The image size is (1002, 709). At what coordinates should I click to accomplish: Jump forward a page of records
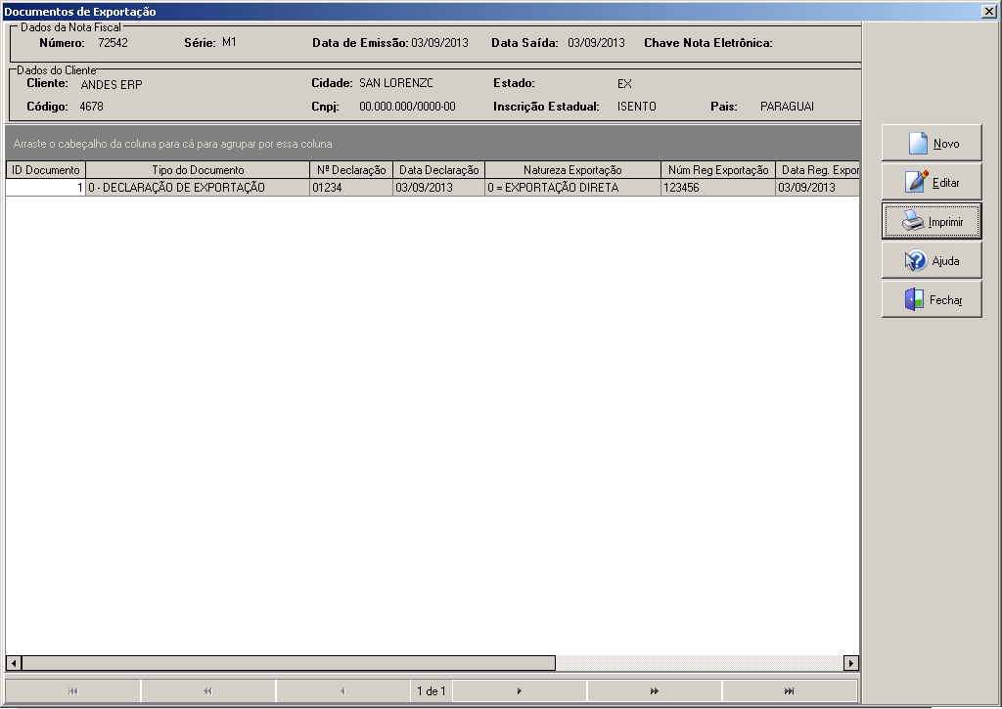tap(654, 691)
